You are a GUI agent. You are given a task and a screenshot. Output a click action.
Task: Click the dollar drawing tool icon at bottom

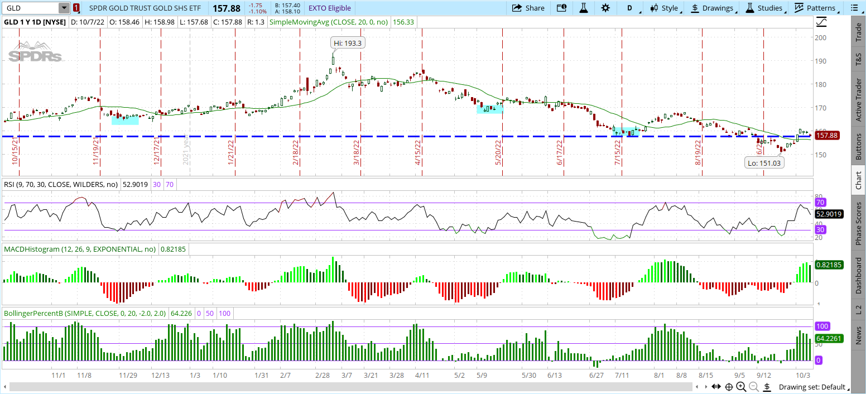[x=767, y=387]
